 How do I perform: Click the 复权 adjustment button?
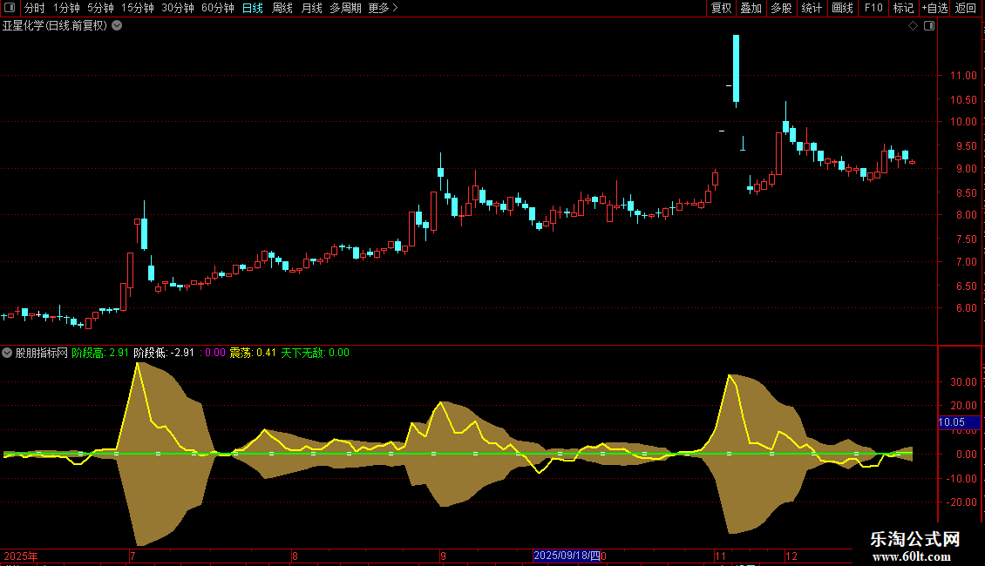pyautogui.click(x=721, y=8)
